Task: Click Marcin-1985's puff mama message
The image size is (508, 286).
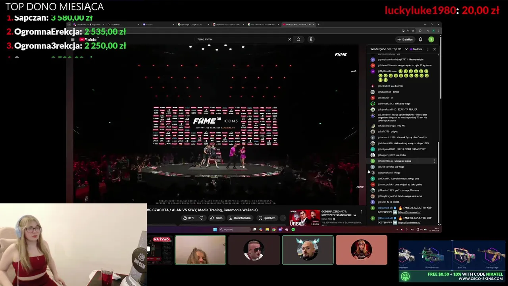Action: coord(407,190)
